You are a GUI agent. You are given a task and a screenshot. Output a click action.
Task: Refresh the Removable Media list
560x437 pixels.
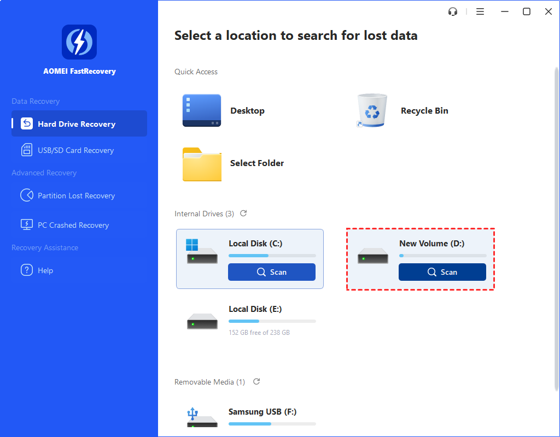coord(256,381)
